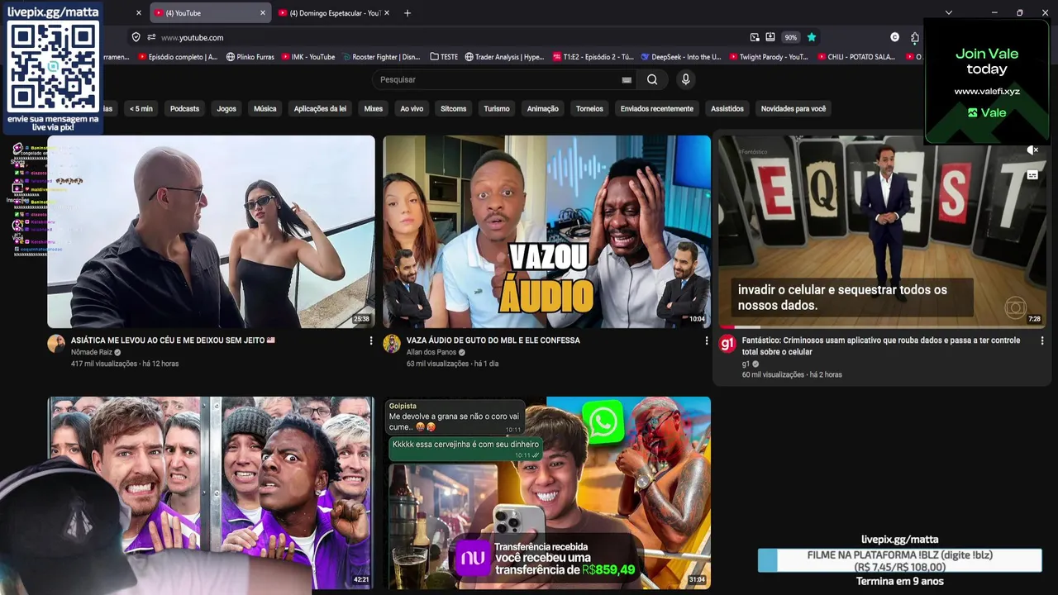Select the Animação filter chip
The height and width of the screenshot is (595, 1058).
pyautogui.click(x=543, y=108)
